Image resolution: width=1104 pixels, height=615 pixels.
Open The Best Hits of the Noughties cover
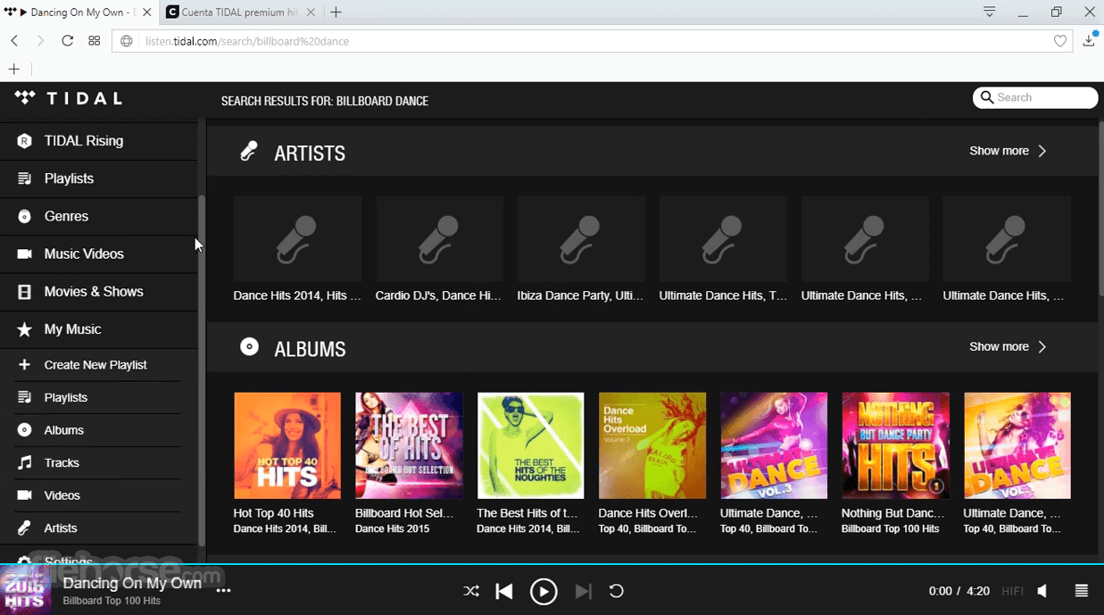point(530,445)
